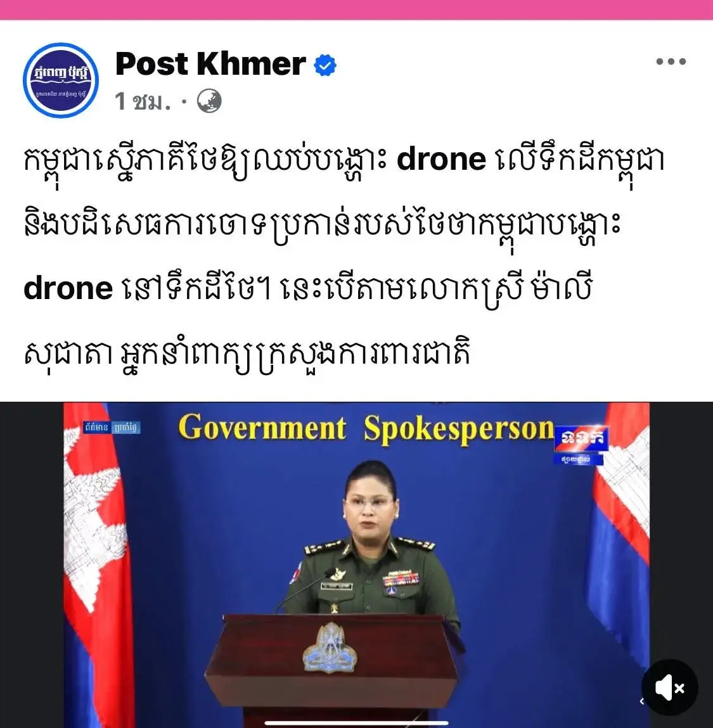
Task: Tap the 'Government Spokesperson' banner in video
Action: pyautogui.click(x=366, y=428)
